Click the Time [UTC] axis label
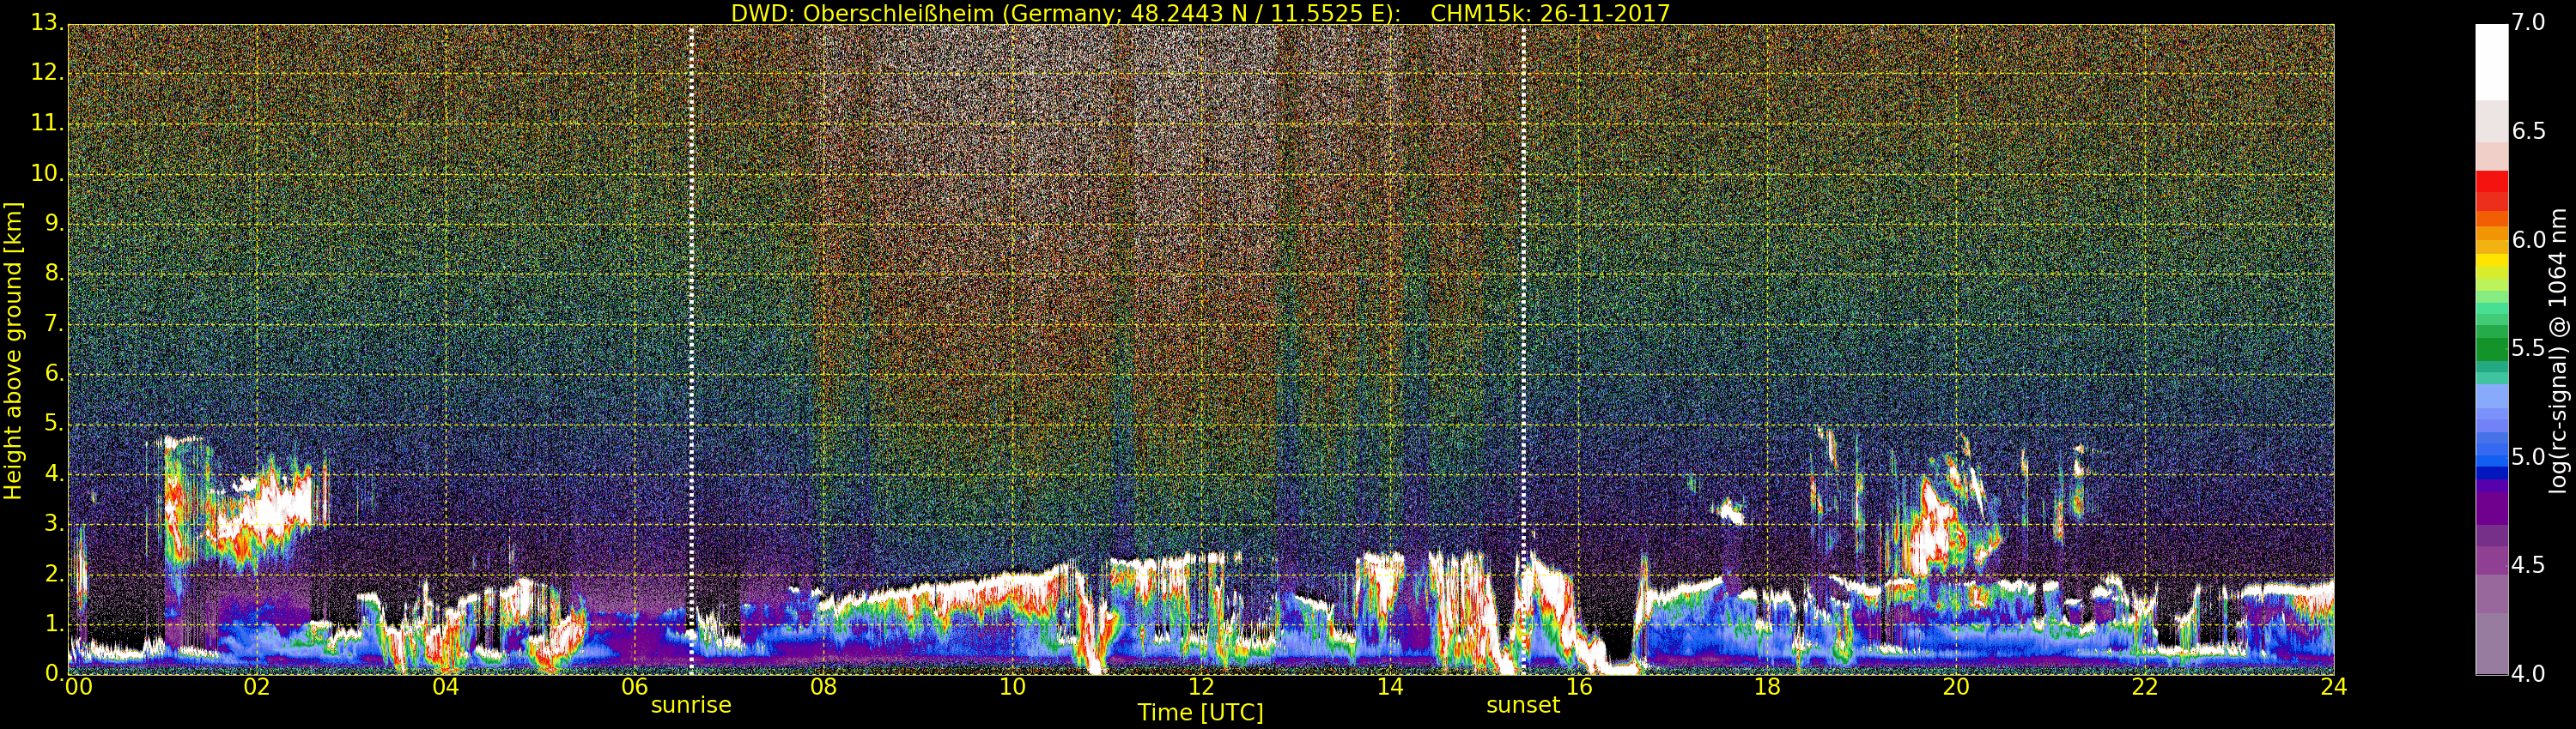Screen dimensions: 2576x729 point(1200,713)
